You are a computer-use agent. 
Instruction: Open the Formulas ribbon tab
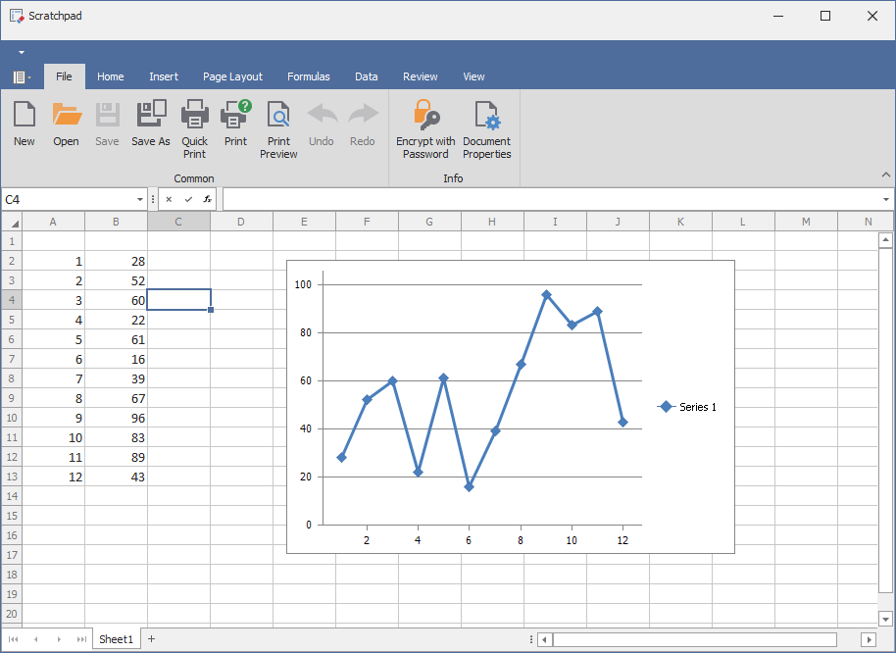[x=308, y=76]
